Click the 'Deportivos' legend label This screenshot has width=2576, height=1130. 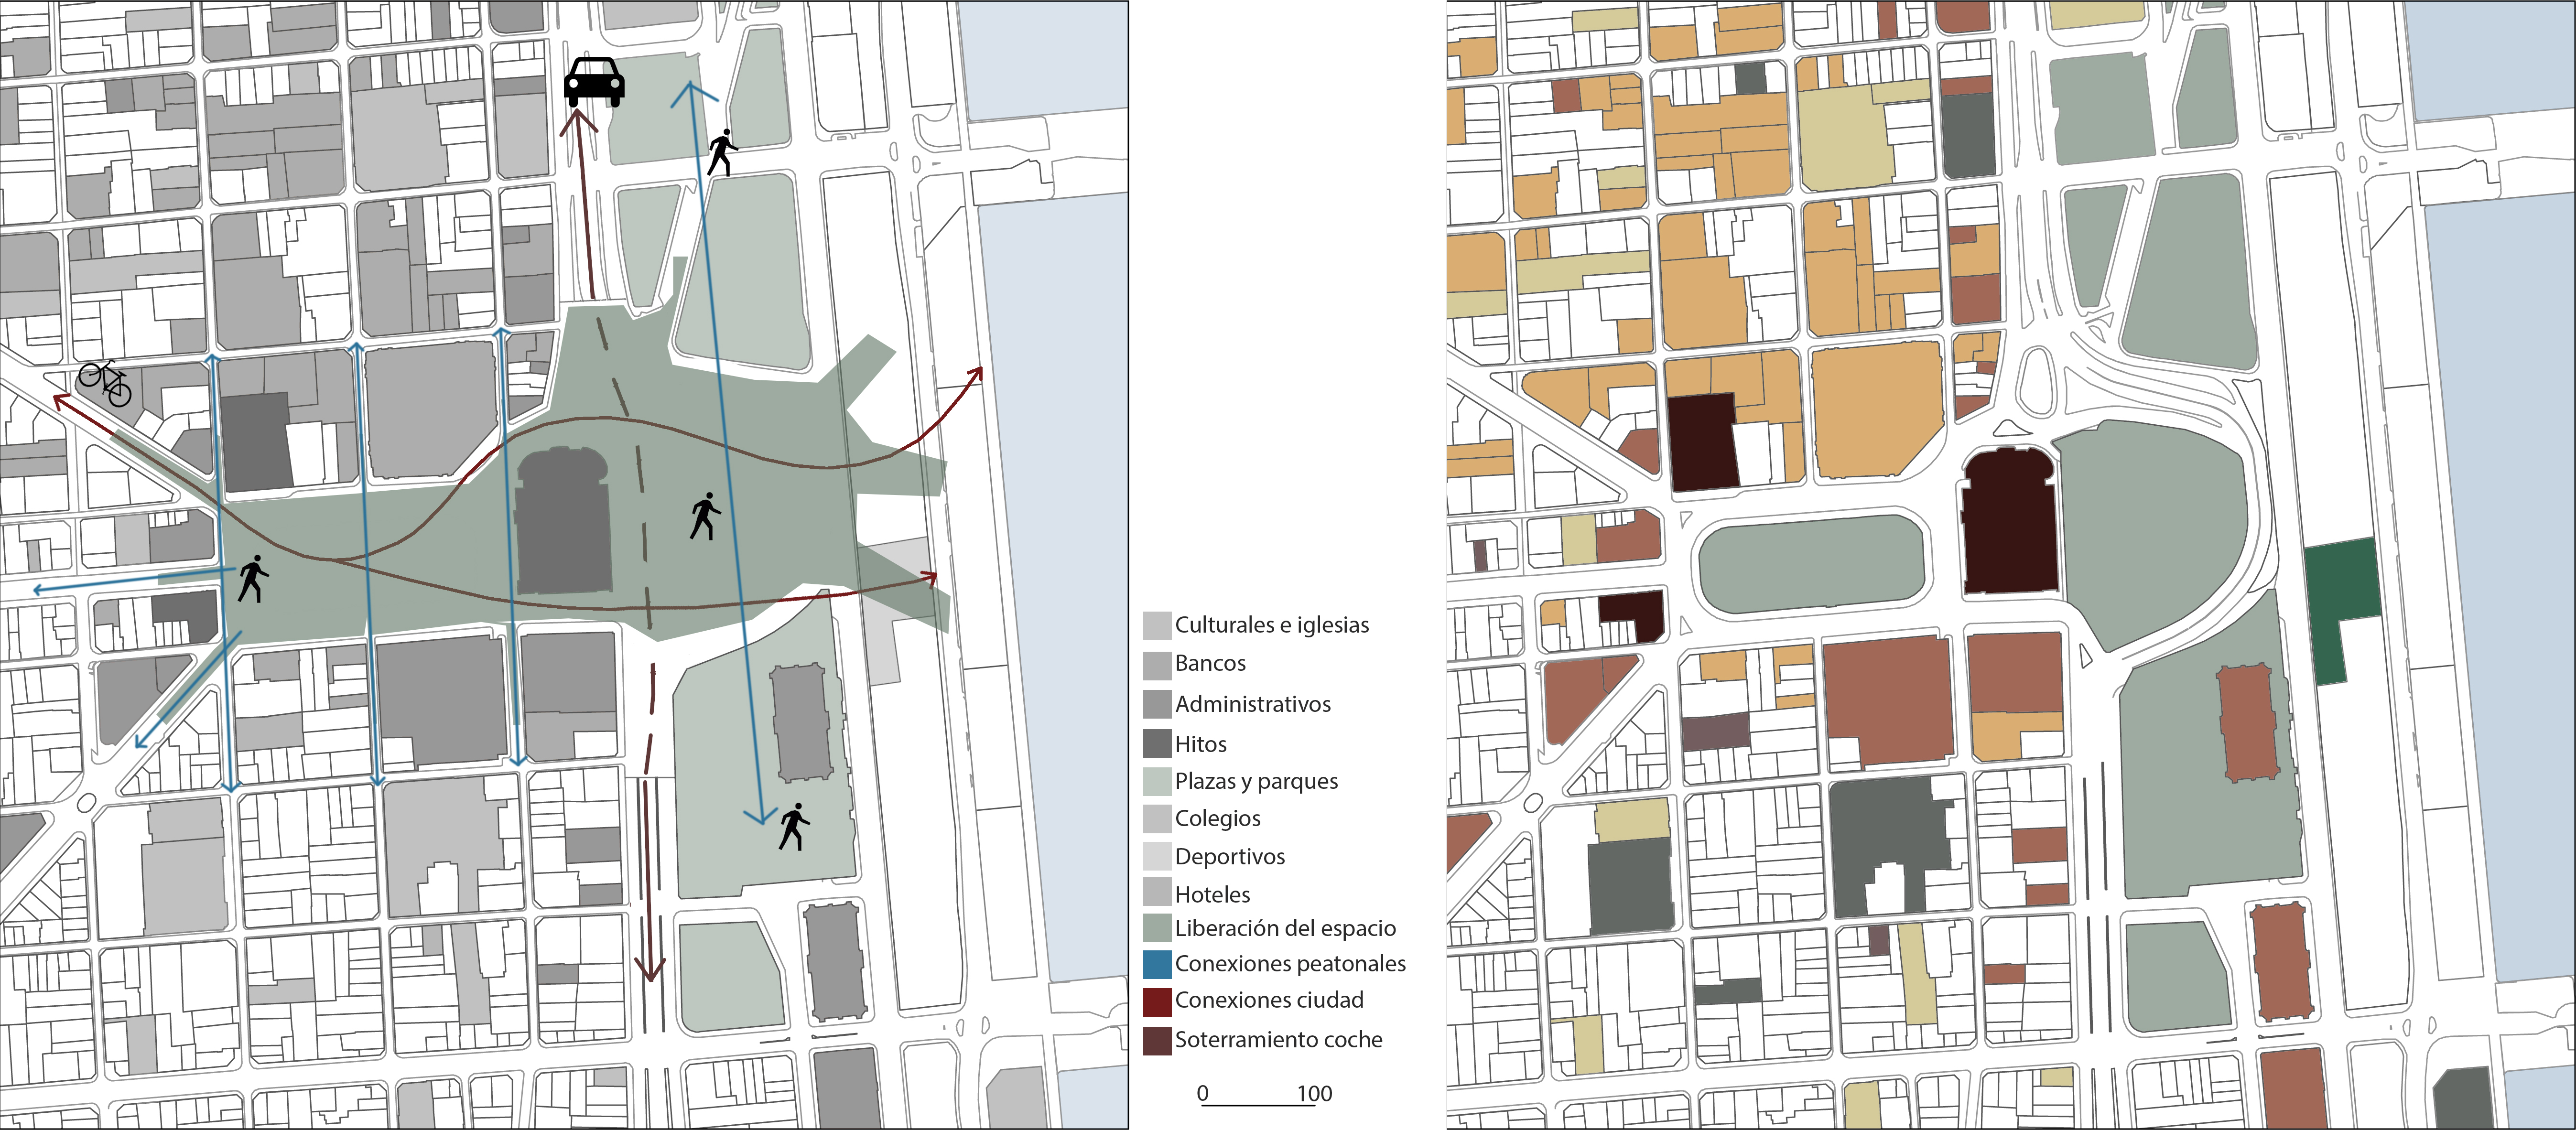[x=1229, y=856]
